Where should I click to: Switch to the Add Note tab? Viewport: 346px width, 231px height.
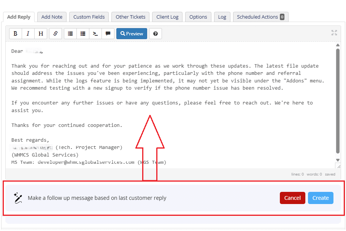[52, 17]
